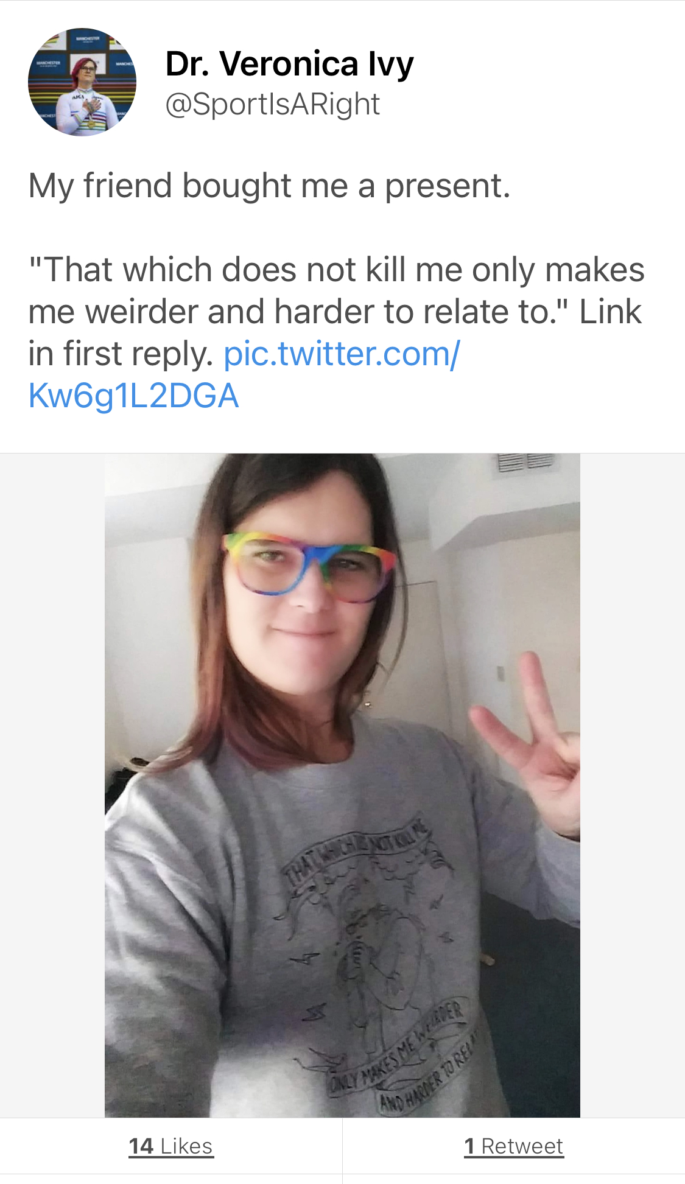The height and width of the screenshot is (1184, 685).
Task: Open Dr. Veronica Ivy's display name
Action: coord(290,64)
